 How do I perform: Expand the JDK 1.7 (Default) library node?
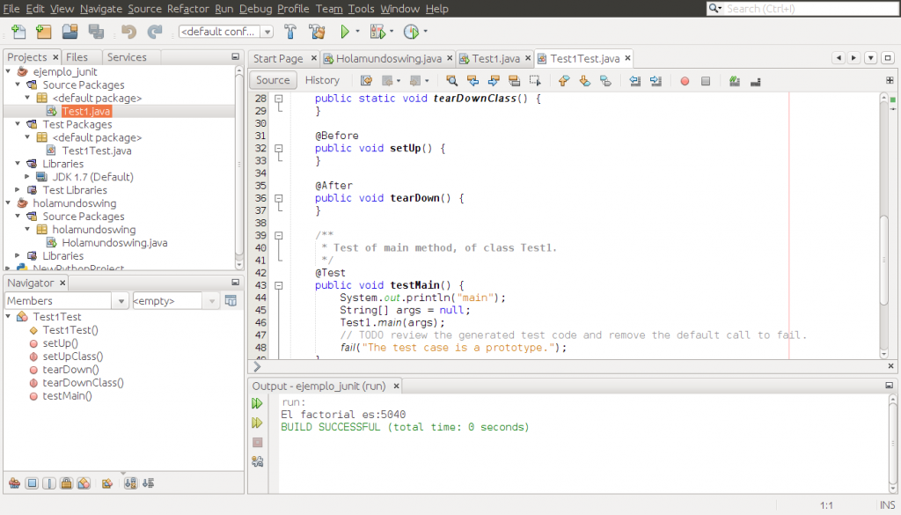[27, 176]
